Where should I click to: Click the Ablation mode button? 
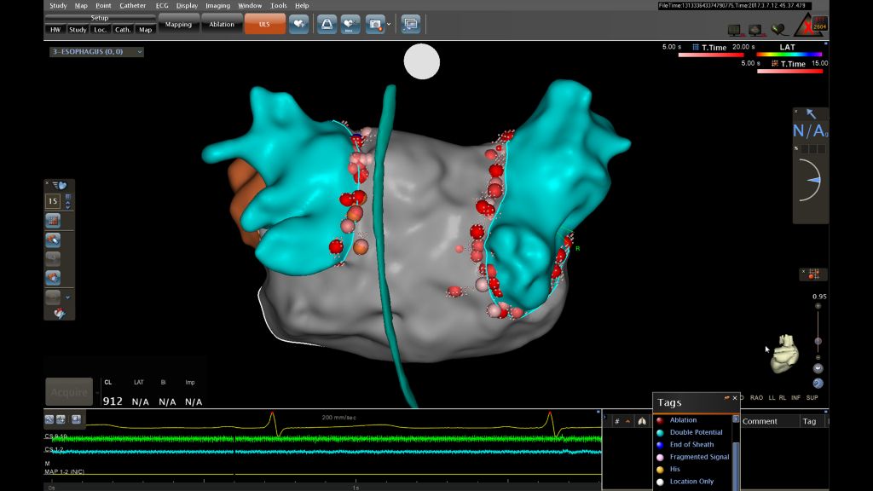coord(222,25)
